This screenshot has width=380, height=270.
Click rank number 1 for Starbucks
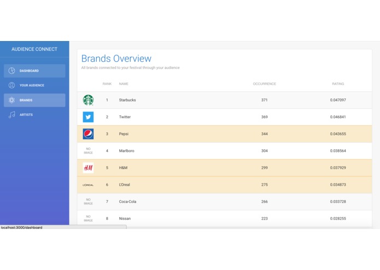107,100
